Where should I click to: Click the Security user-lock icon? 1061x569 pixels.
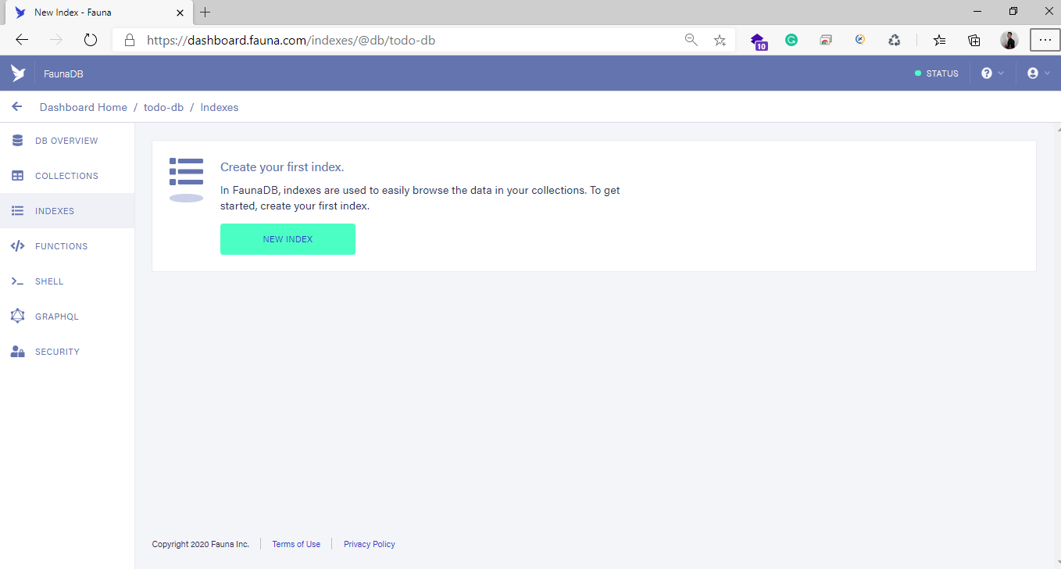point(17,352)
